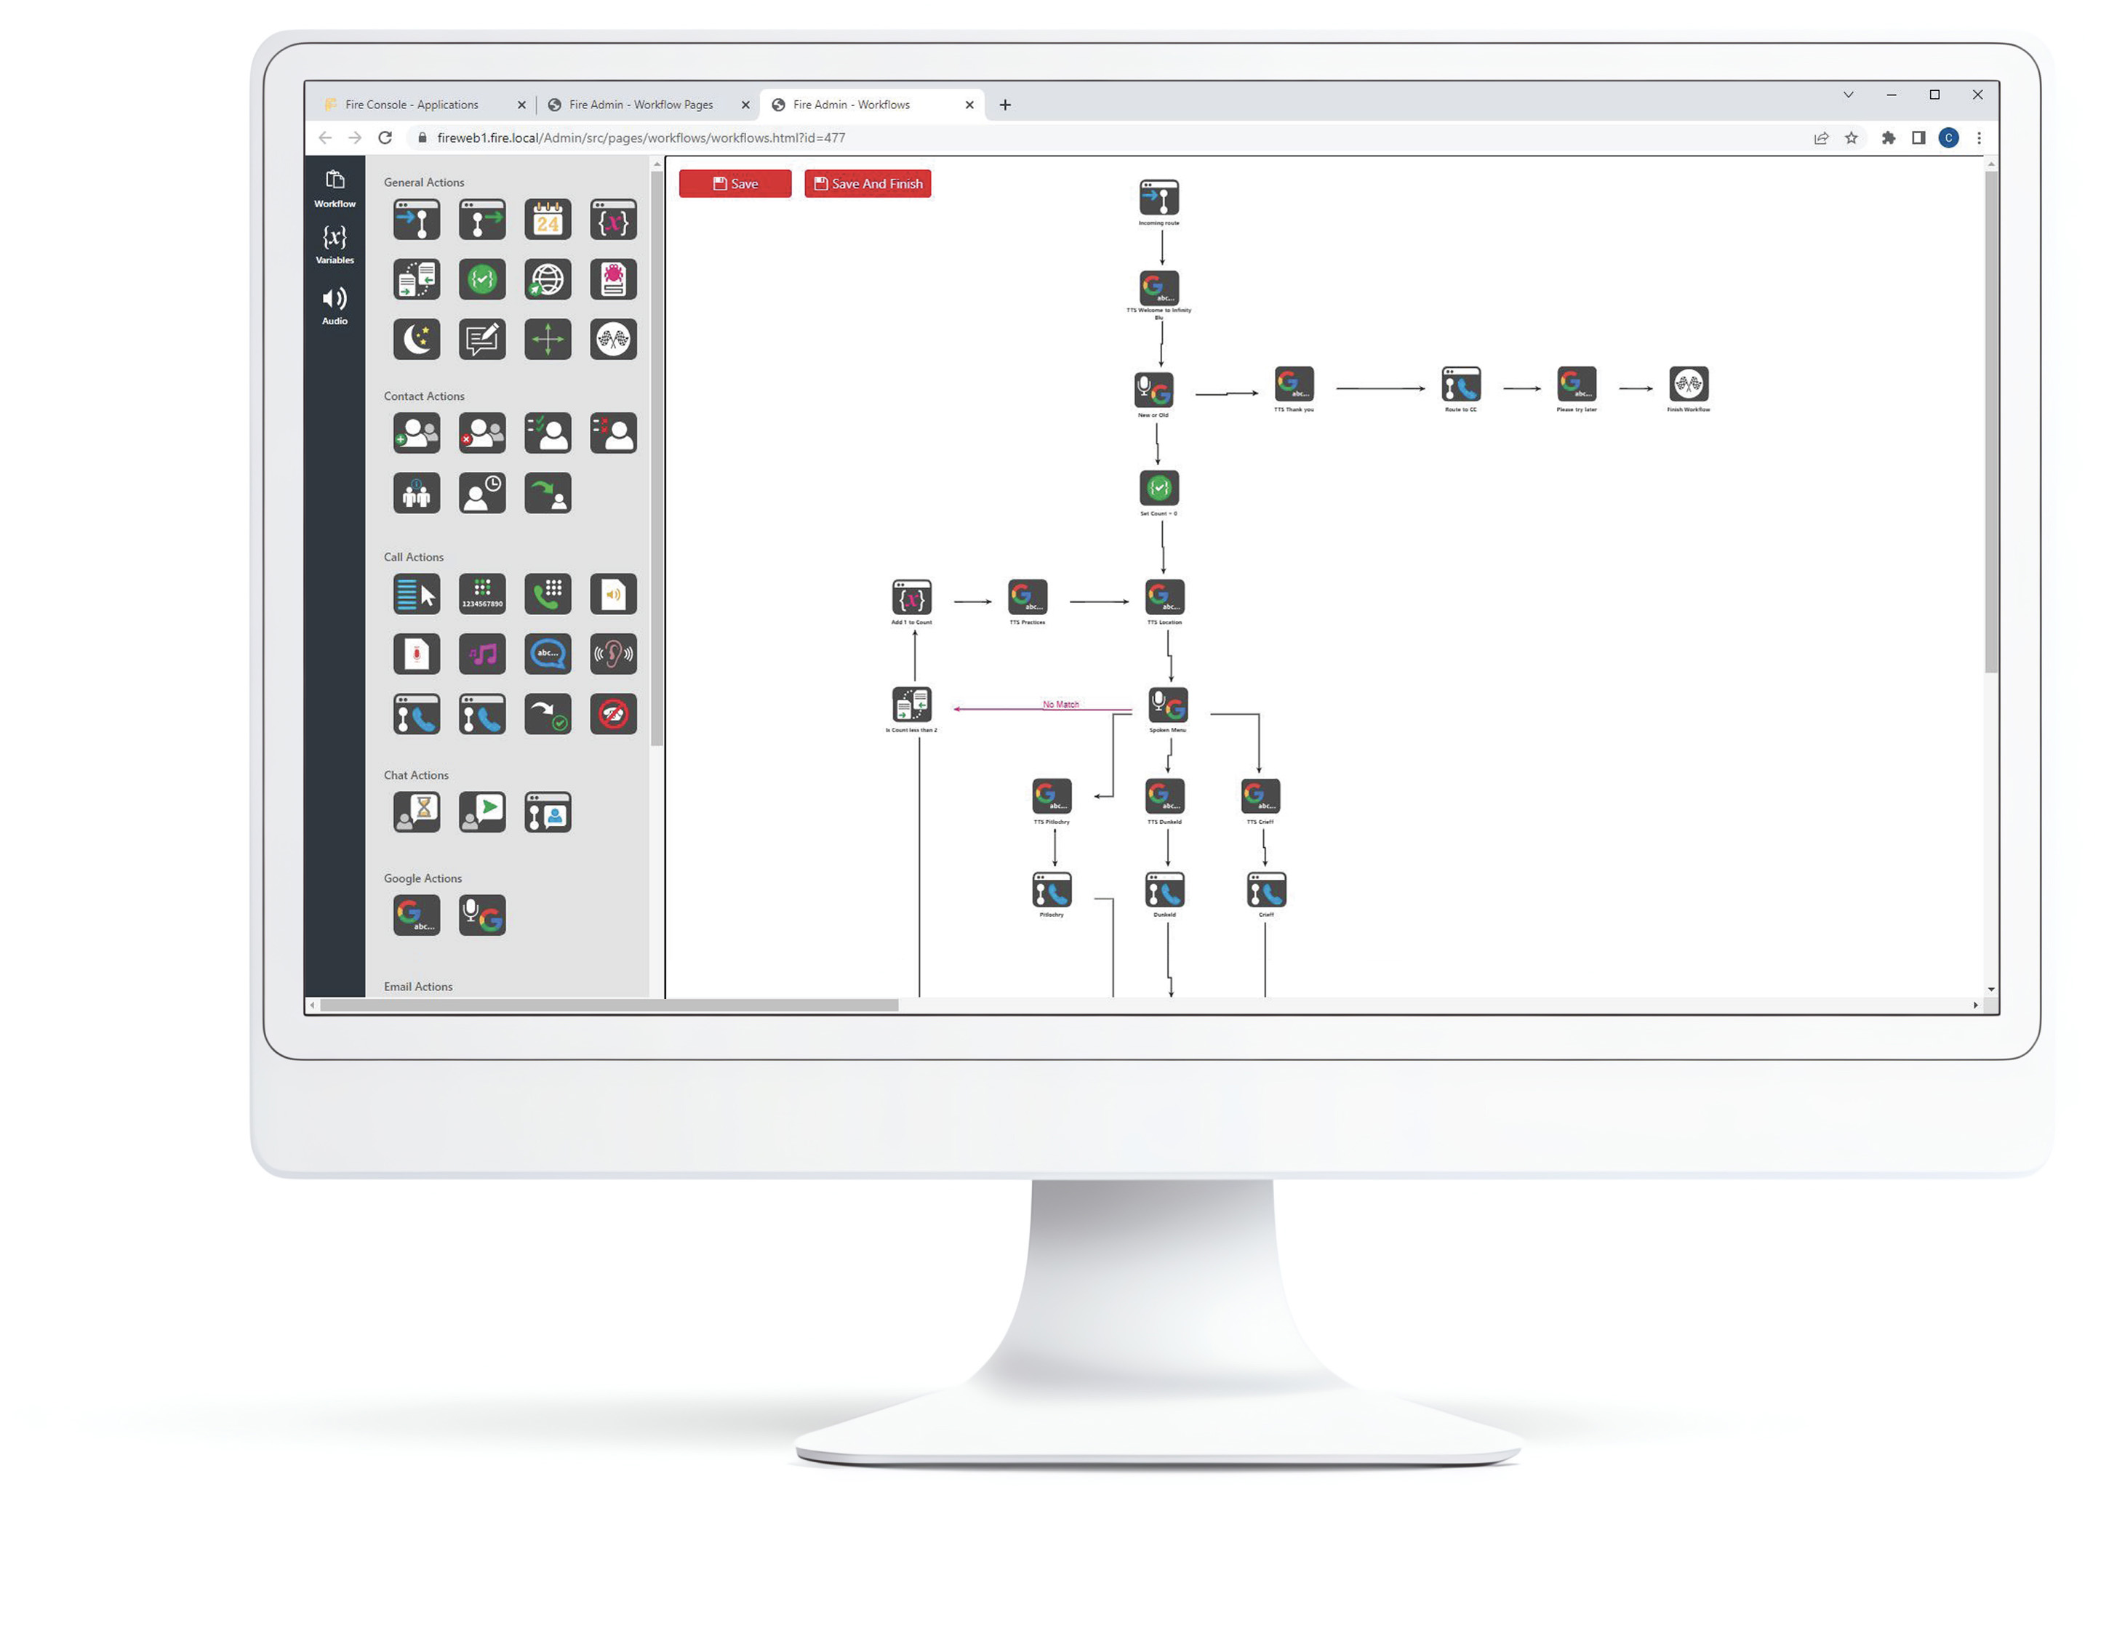Switch to Fire Console Applications tab

pos(421,105)
